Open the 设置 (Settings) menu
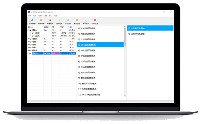The height and width of the screenshot is (124, 201). click(x=45, y=16)
